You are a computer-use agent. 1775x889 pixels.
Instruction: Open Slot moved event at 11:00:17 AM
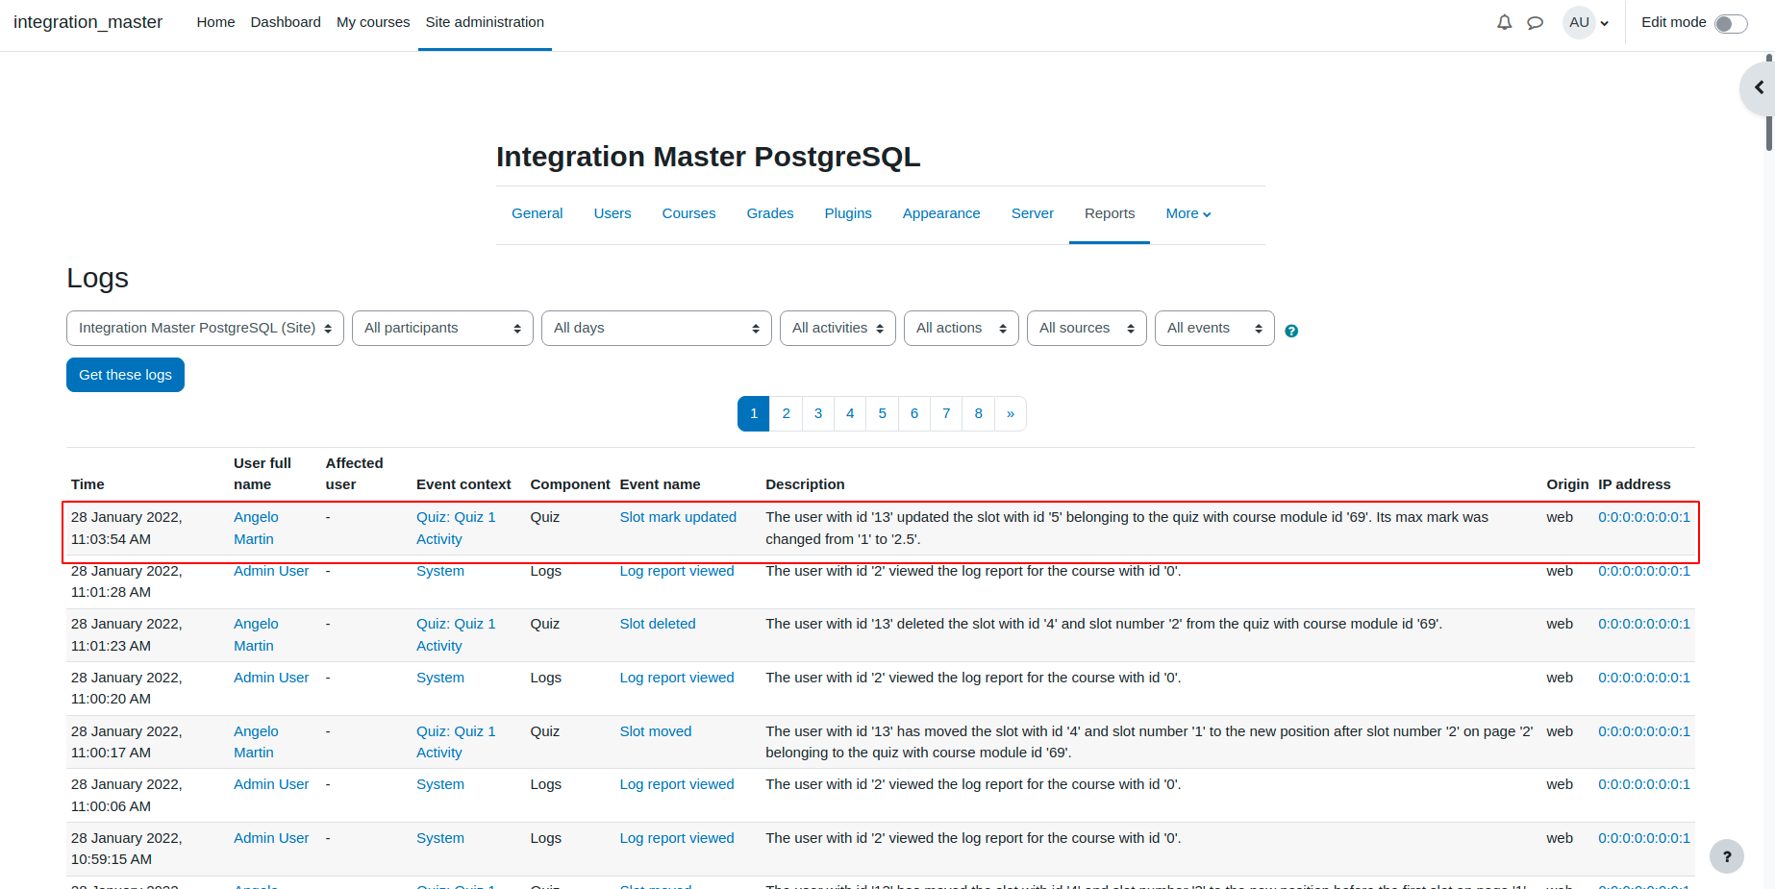656,731
